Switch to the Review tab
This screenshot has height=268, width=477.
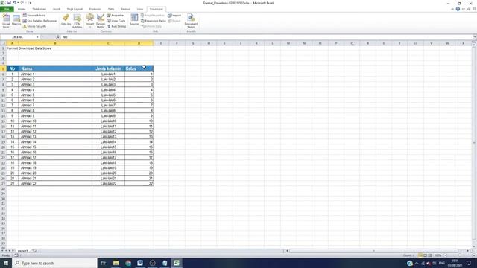[x=125, y=9]
